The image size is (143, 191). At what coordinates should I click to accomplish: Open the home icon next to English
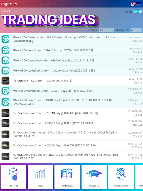click(x=15, y=4)
